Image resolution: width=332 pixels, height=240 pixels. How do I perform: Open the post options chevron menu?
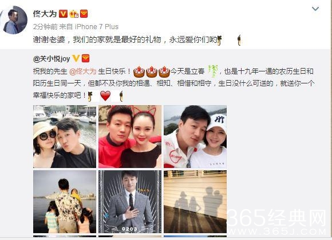(315, 9)
